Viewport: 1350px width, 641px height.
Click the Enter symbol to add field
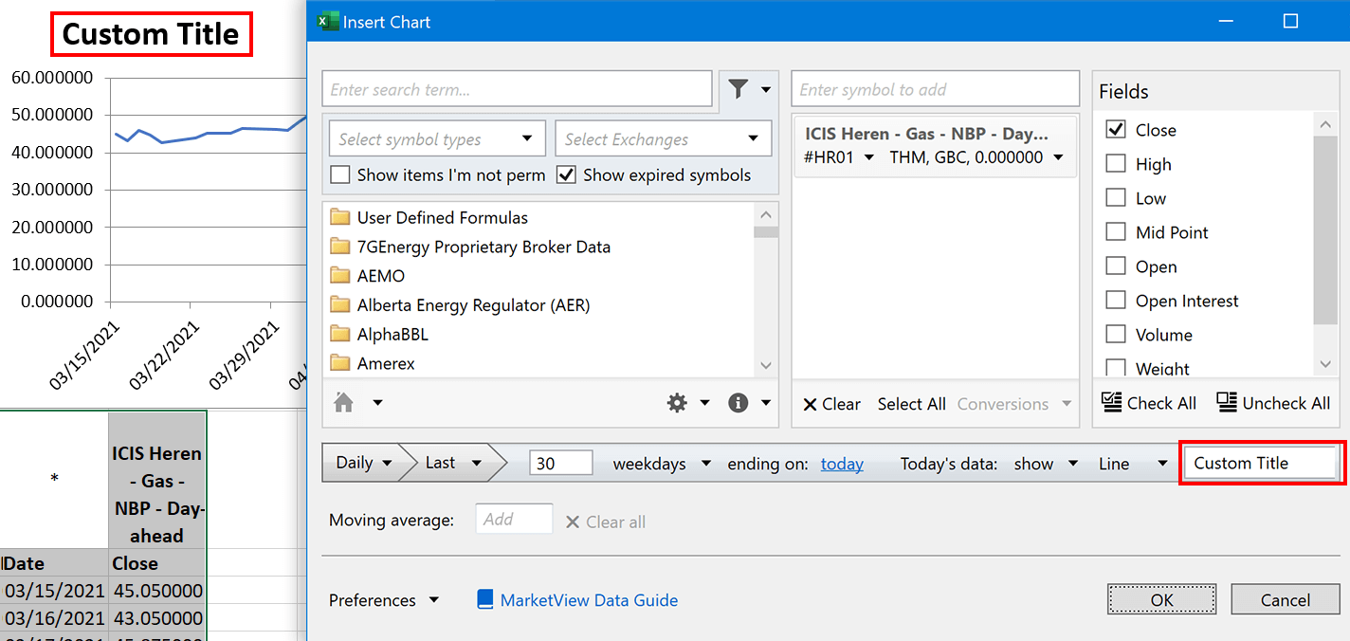[935, 89]
